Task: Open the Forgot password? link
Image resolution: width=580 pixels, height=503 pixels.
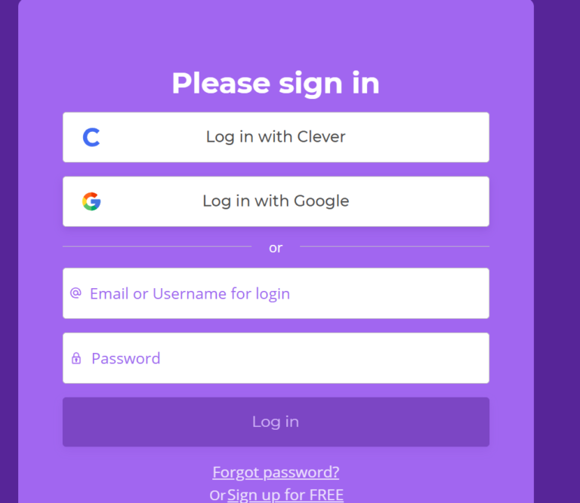Action: [276, 472]
